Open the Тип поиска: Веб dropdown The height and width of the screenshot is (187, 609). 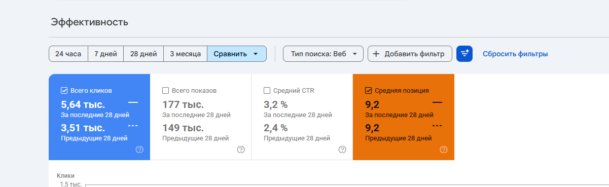click(324, 54)
